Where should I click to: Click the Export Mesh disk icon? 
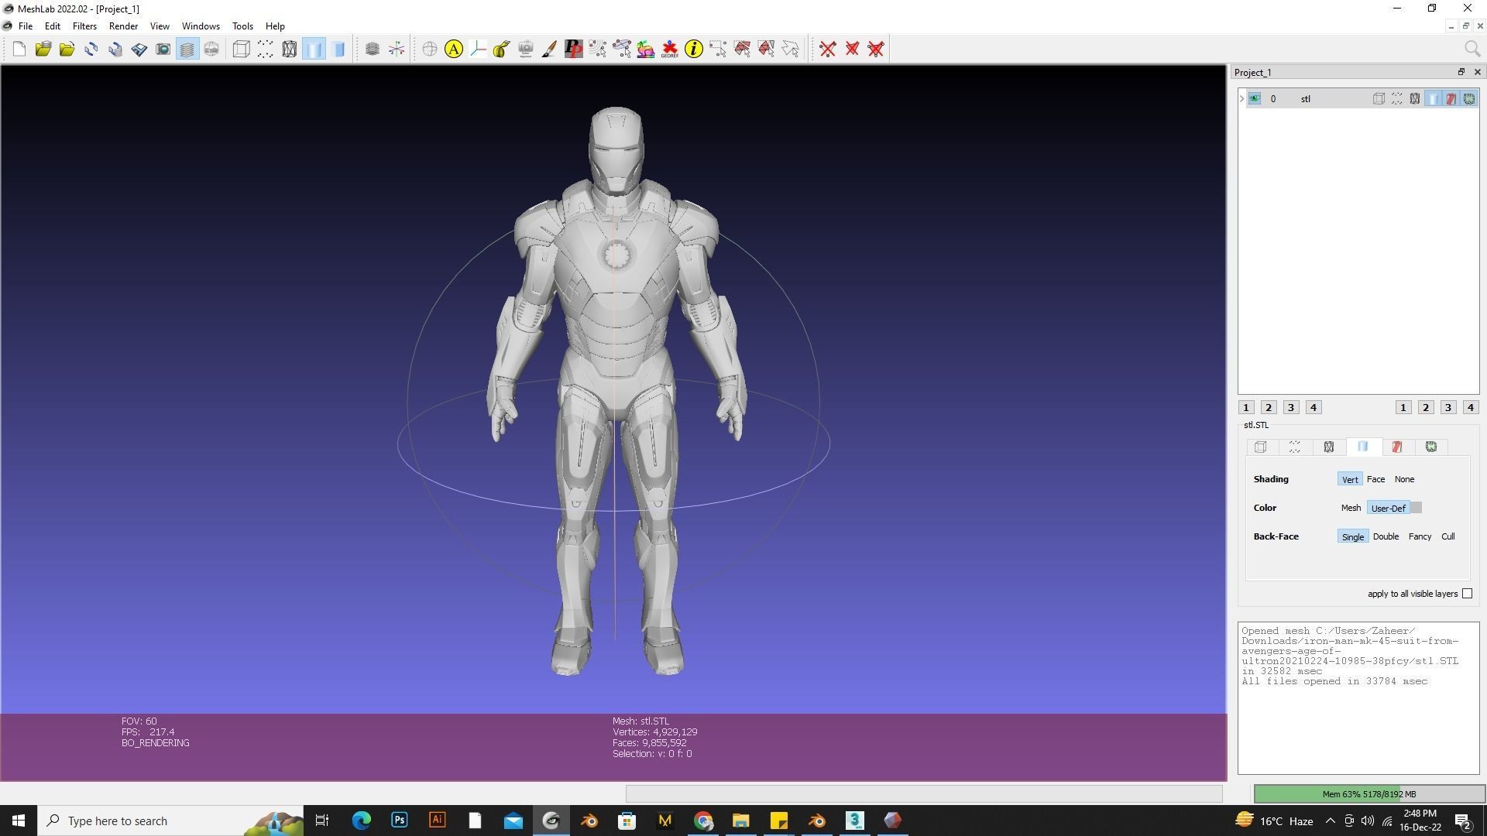[x=139, y=50]
